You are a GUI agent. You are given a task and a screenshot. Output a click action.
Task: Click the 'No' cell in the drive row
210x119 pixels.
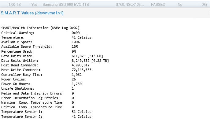[180, 5]
